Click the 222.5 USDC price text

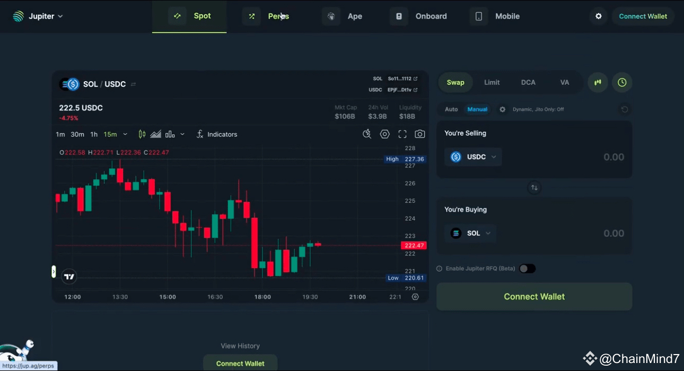(81, 108)
